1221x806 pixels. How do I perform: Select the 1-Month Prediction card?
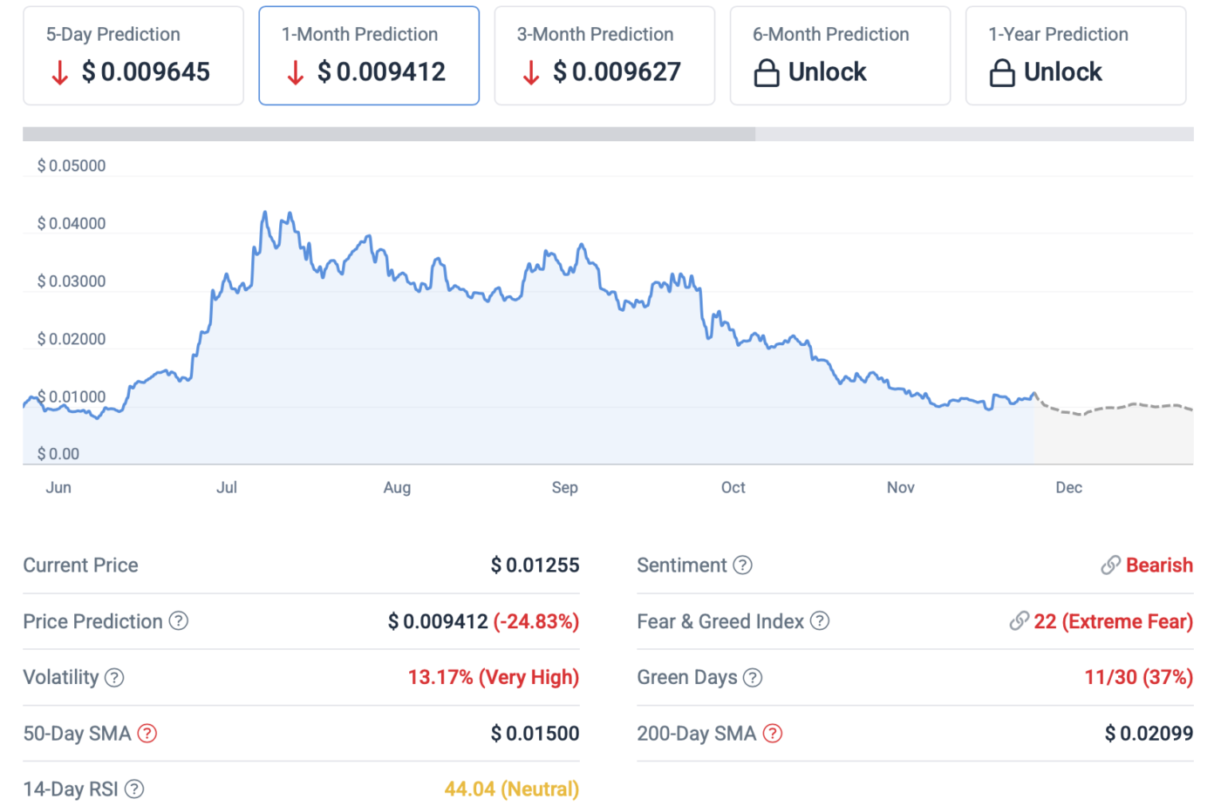click(x=368, y=55)
